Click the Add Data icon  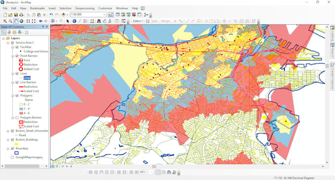point(64,15)
